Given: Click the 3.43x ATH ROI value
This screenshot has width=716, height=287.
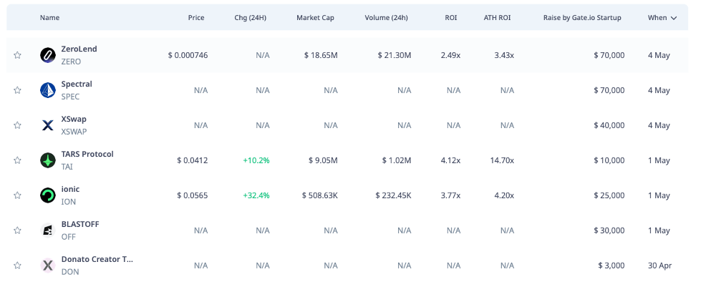Looking at the screenshot, I should pyautogui.click(x=504, y=55).
